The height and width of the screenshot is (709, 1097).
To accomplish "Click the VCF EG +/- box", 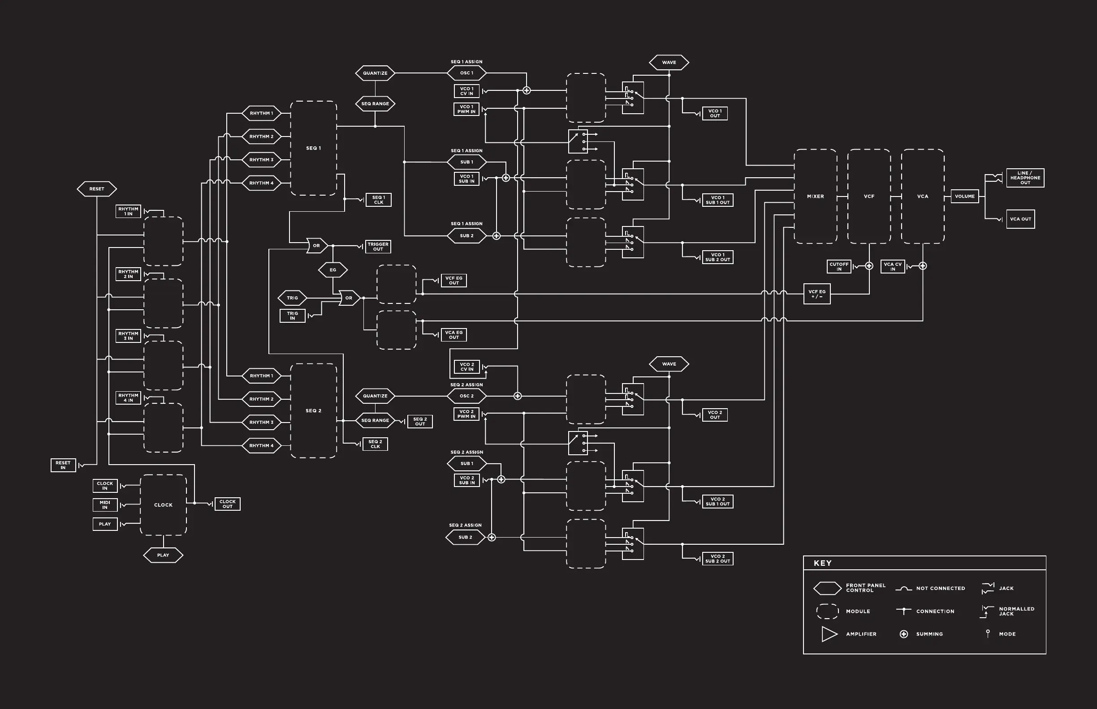I will pyautogui.click(x=817, y=294).
